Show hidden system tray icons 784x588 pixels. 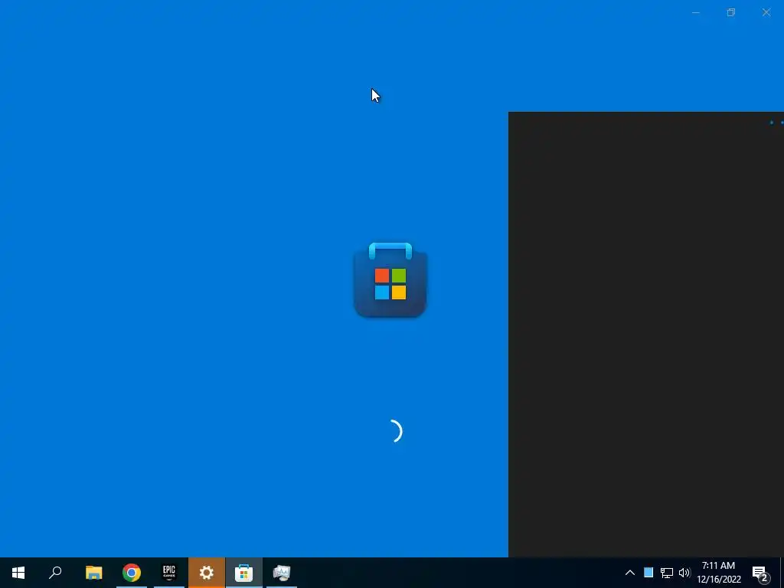tap(630, 573)
